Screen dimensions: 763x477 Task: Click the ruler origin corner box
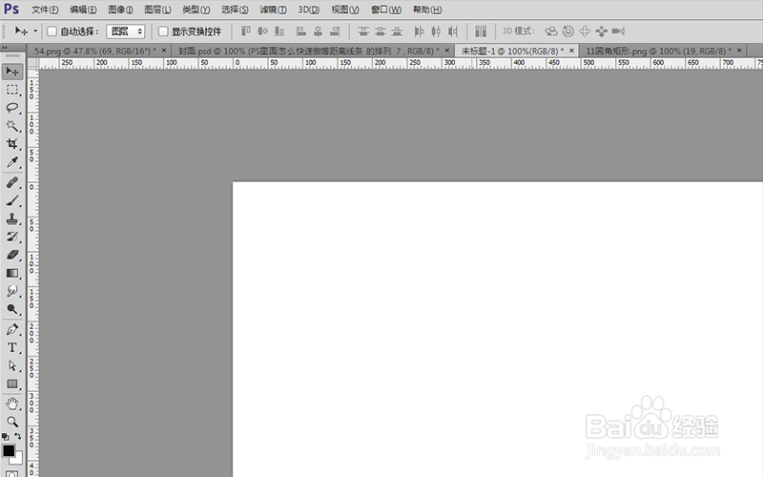coord(32,63)
